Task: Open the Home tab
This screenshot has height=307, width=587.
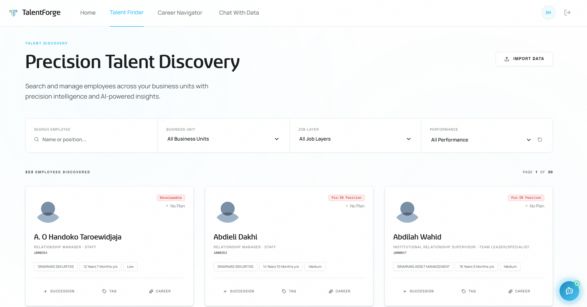Action: pos(88,13)
